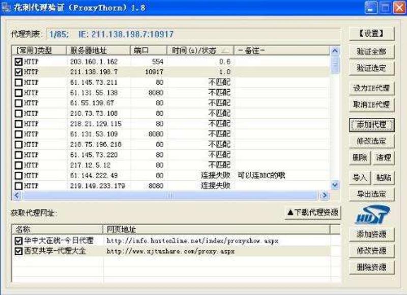
Task: Click 验证全部 to verify all proxies
Action: [371, 51]
